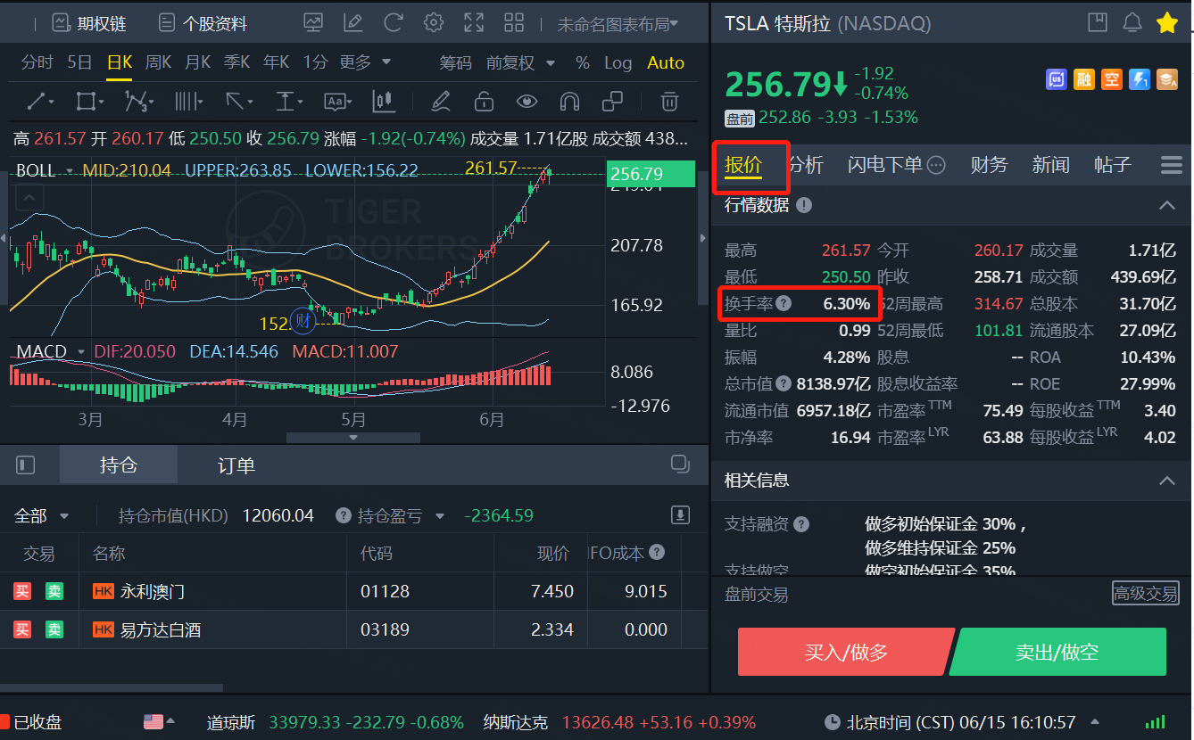Screen dimensions: 1194x740
Task: Collapse the 行情数据 section
Action: (1166, 206)
